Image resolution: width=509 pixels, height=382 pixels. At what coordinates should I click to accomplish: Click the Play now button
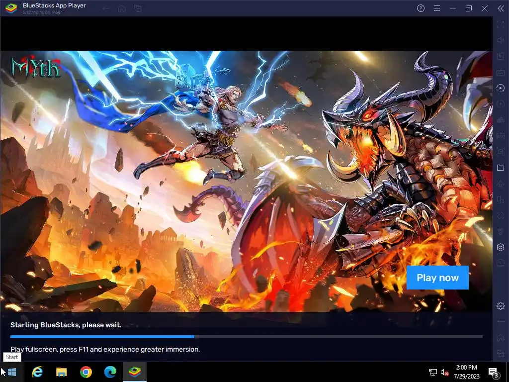437,278
